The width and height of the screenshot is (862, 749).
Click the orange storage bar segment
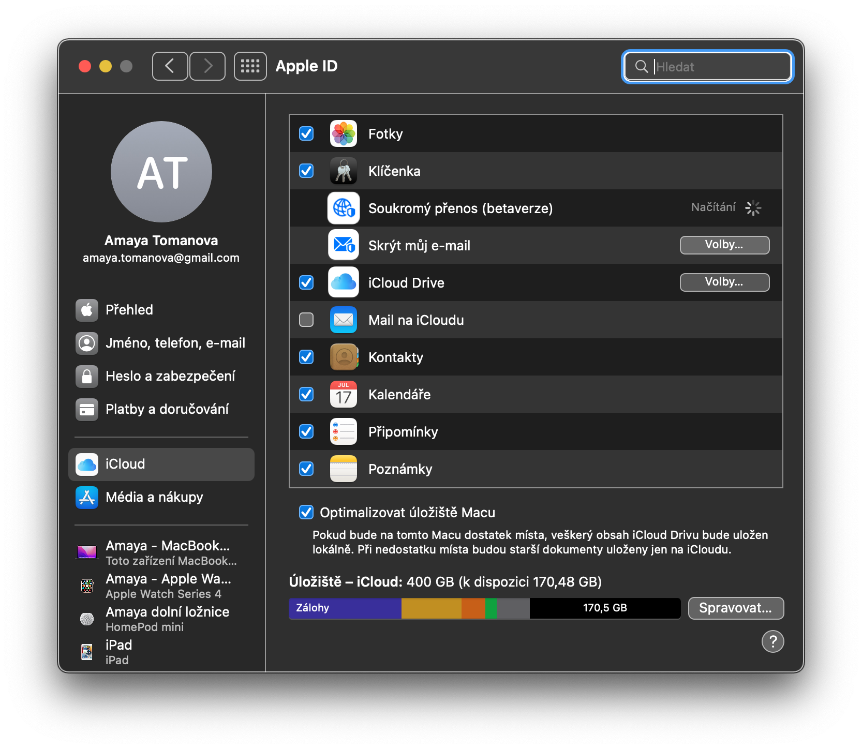point(473,608)
